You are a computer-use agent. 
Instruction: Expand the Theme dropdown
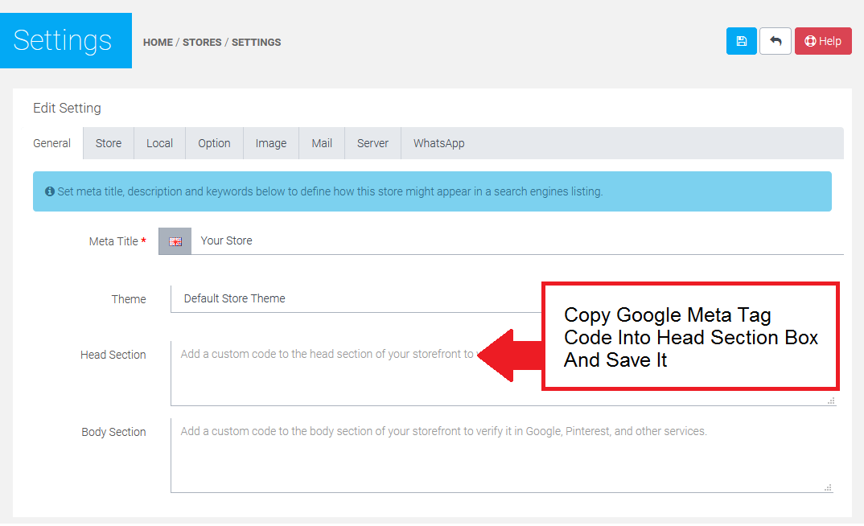click(x=354, y=298)
